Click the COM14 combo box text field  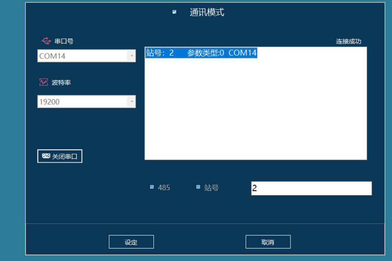point(82,56)
